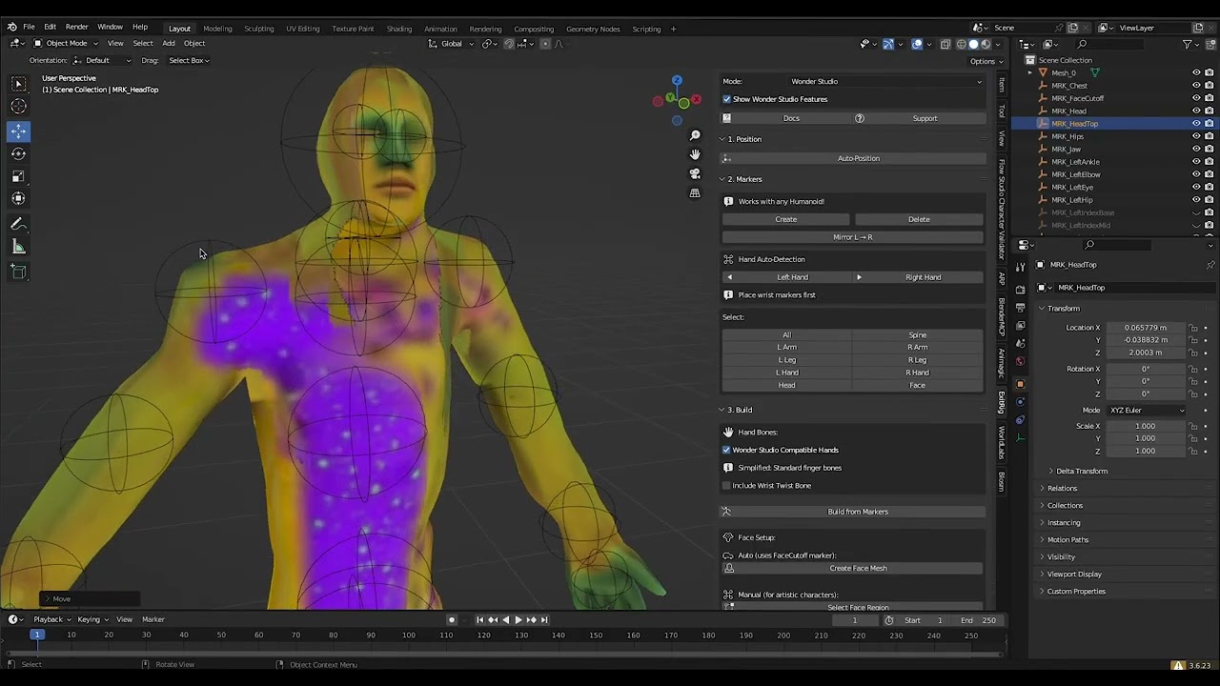The image size is (1220, 686).
Task: Enable Include Wrist Twist Bone
Action: (726, 486)
